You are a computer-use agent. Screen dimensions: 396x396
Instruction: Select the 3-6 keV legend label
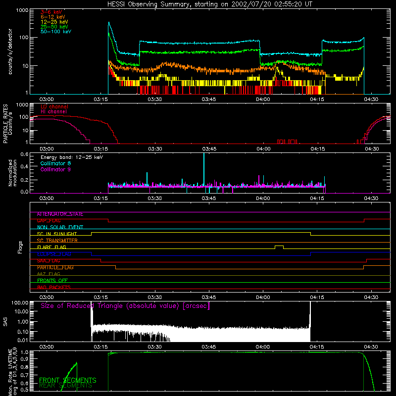[51, 12]
